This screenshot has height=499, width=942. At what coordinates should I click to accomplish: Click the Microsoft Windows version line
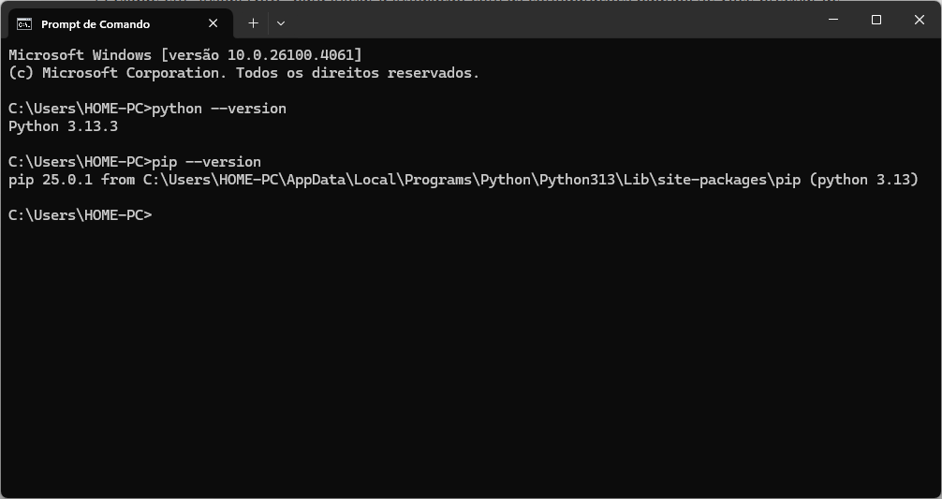[x=185, y=55]
